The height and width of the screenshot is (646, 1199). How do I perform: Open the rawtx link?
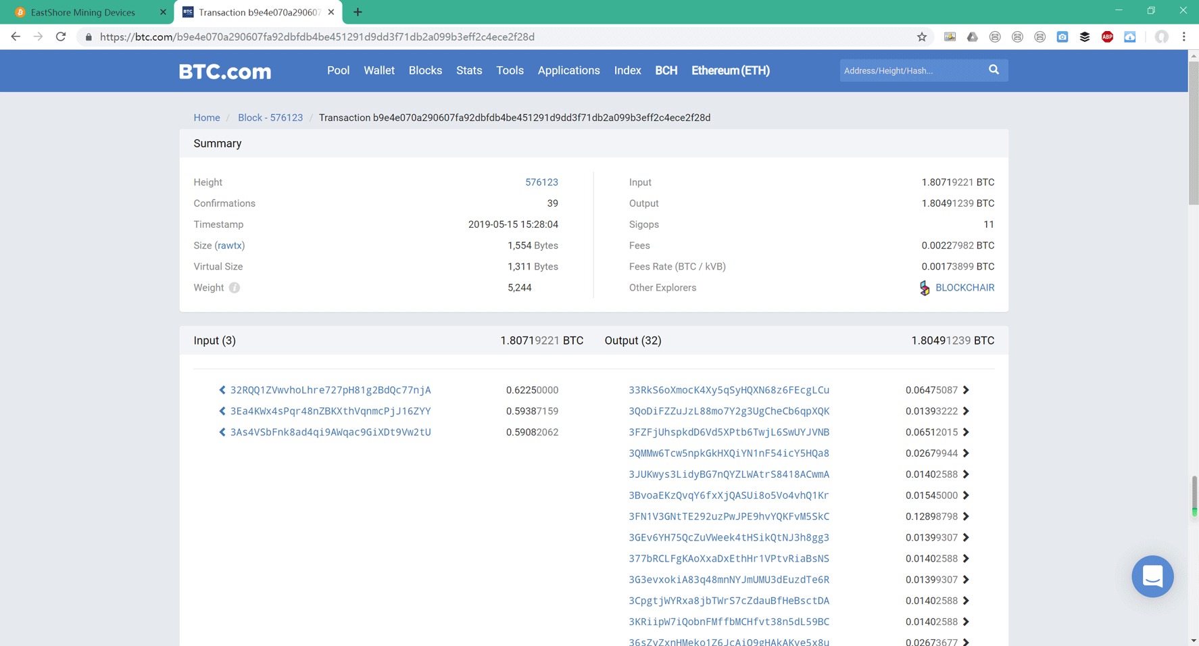pos(230,245)
